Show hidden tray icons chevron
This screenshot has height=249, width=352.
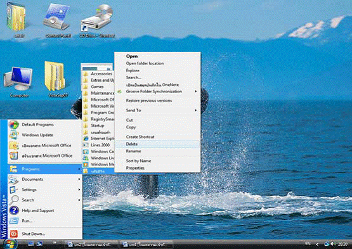(x=316, y=244)
